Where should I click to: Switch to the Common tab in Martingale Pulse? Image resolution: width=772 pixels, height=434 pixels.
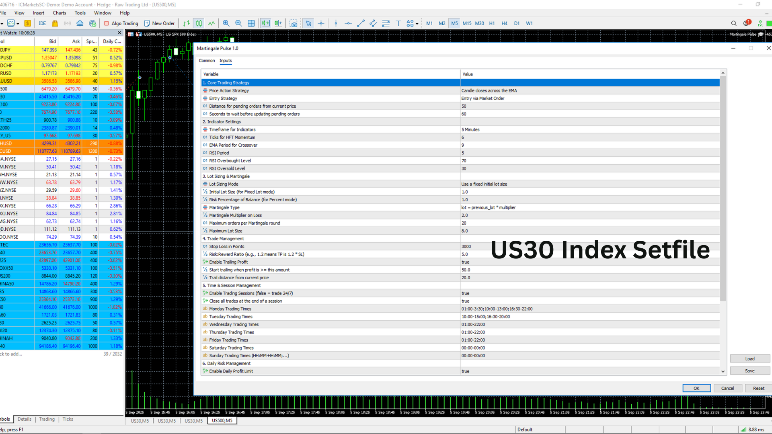tap(207, 61)
